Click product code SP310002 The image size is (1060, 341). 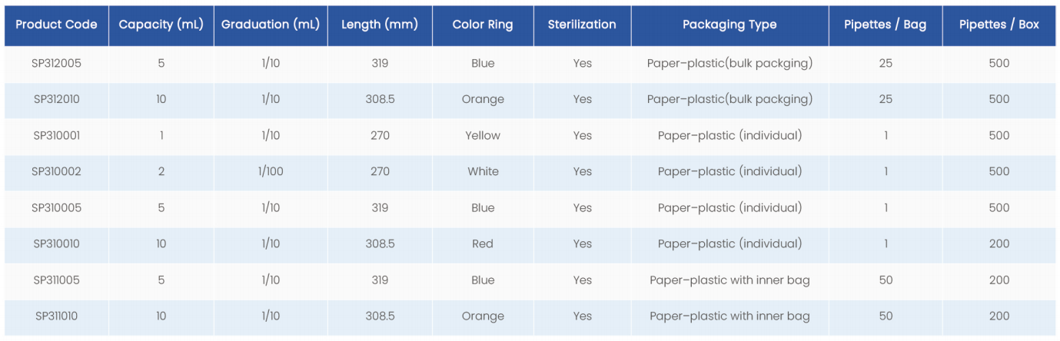pos(57,171)
